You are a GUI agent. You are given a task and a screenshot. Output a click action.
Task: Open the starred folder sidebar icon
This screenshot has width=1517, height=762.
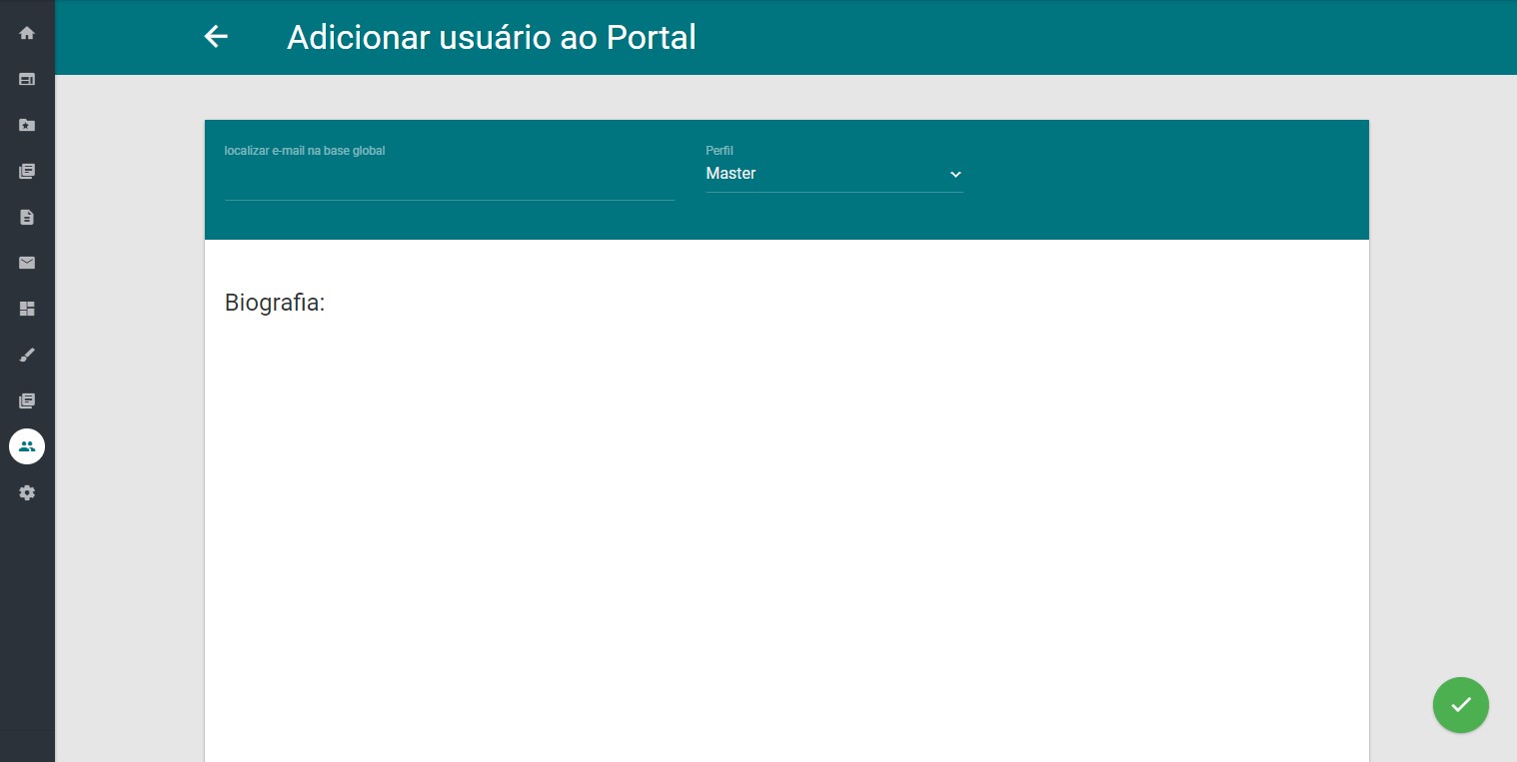tap(27, 125)
